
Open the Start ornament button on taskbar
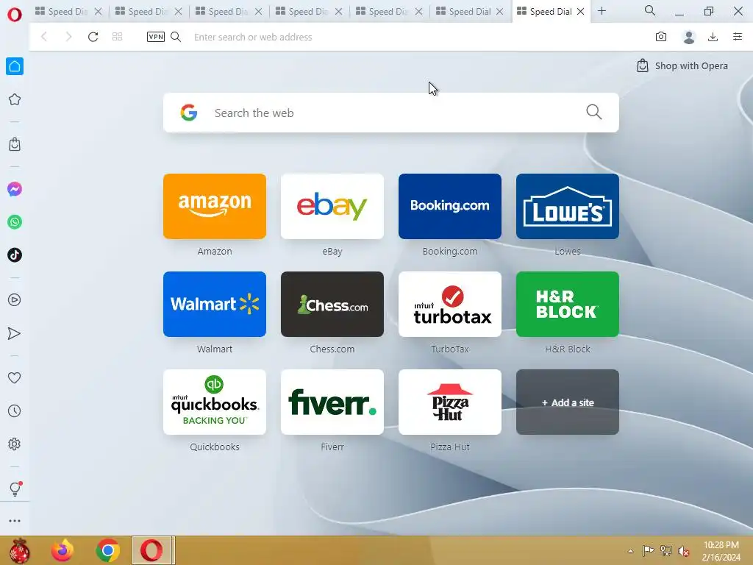(x=18, y=550)
